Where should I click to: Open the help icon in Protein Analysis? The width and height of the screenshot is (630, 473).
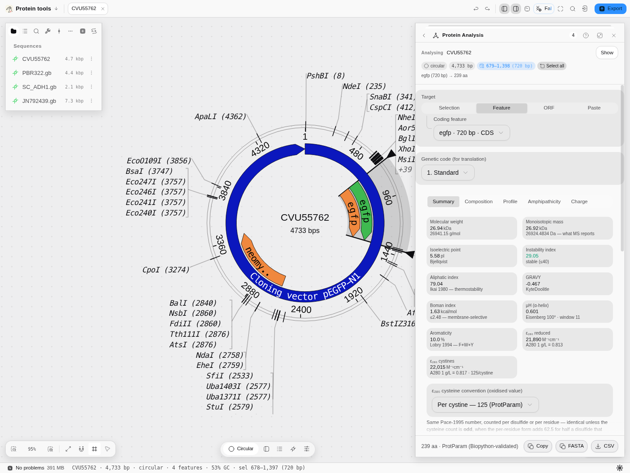point(586,35)
